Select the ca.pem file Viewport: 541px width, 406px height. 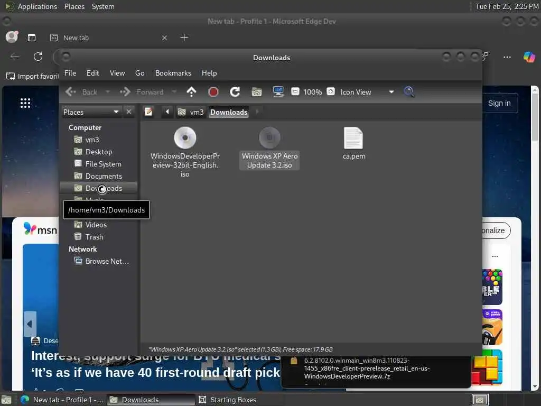(353, 144)
